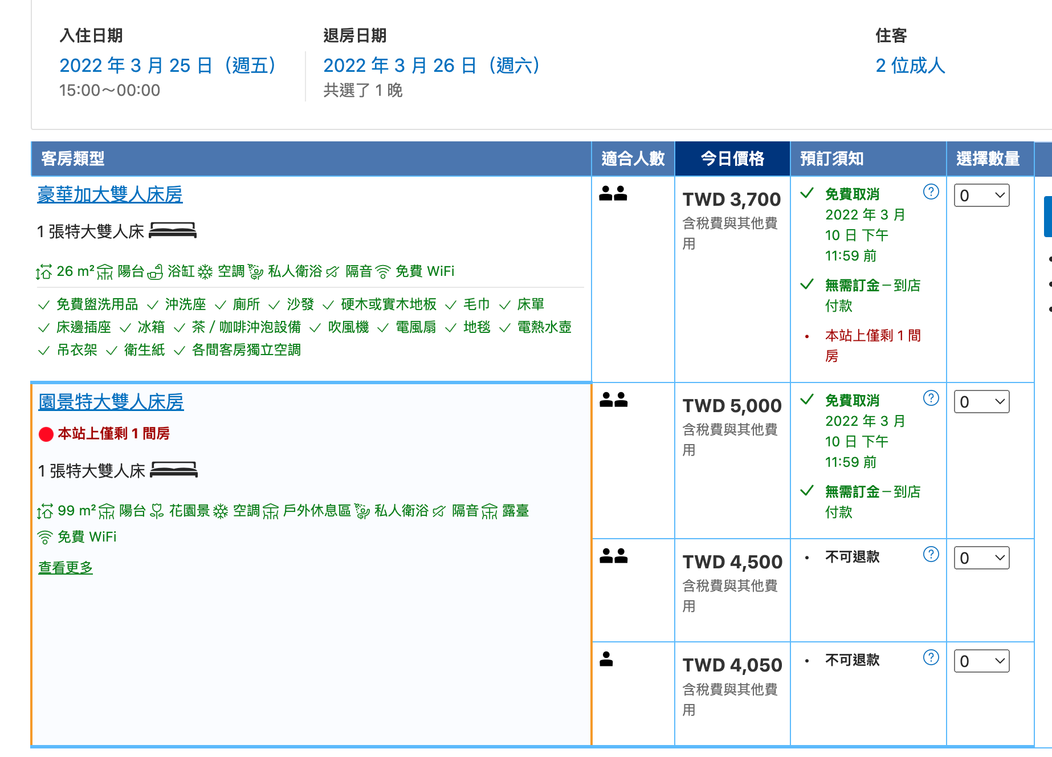Click the bed icon in 園景特大雙人床房 row
1052x757 pixels.
point(174,470)
